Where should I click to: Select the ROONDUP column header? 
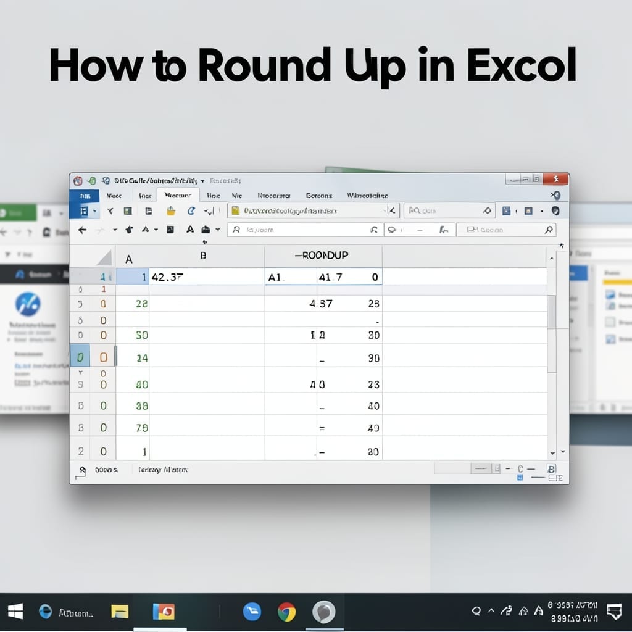[x=323, y=256]
